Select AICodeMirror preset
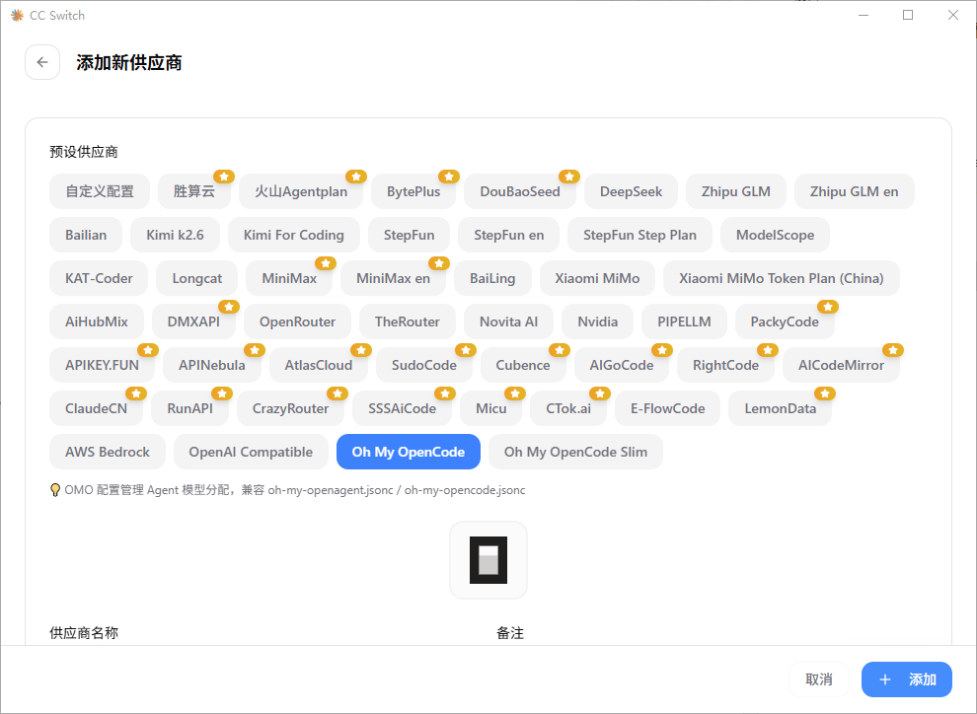This screenshot has height=714, width=977. point(841,365)
